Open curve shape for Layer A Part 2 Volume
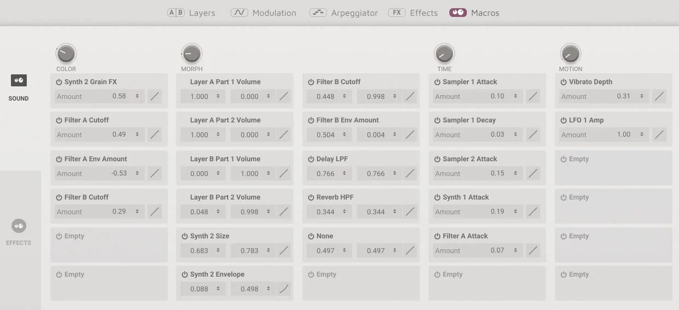The width and height of the screenshot is (679, 310). (284, 134)
